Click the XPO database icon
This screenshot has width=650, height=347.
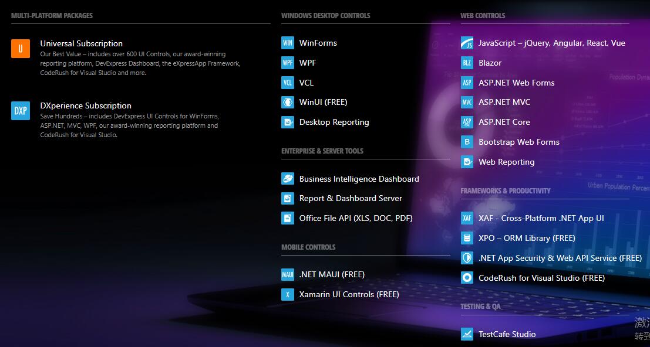tap(467, 238)
